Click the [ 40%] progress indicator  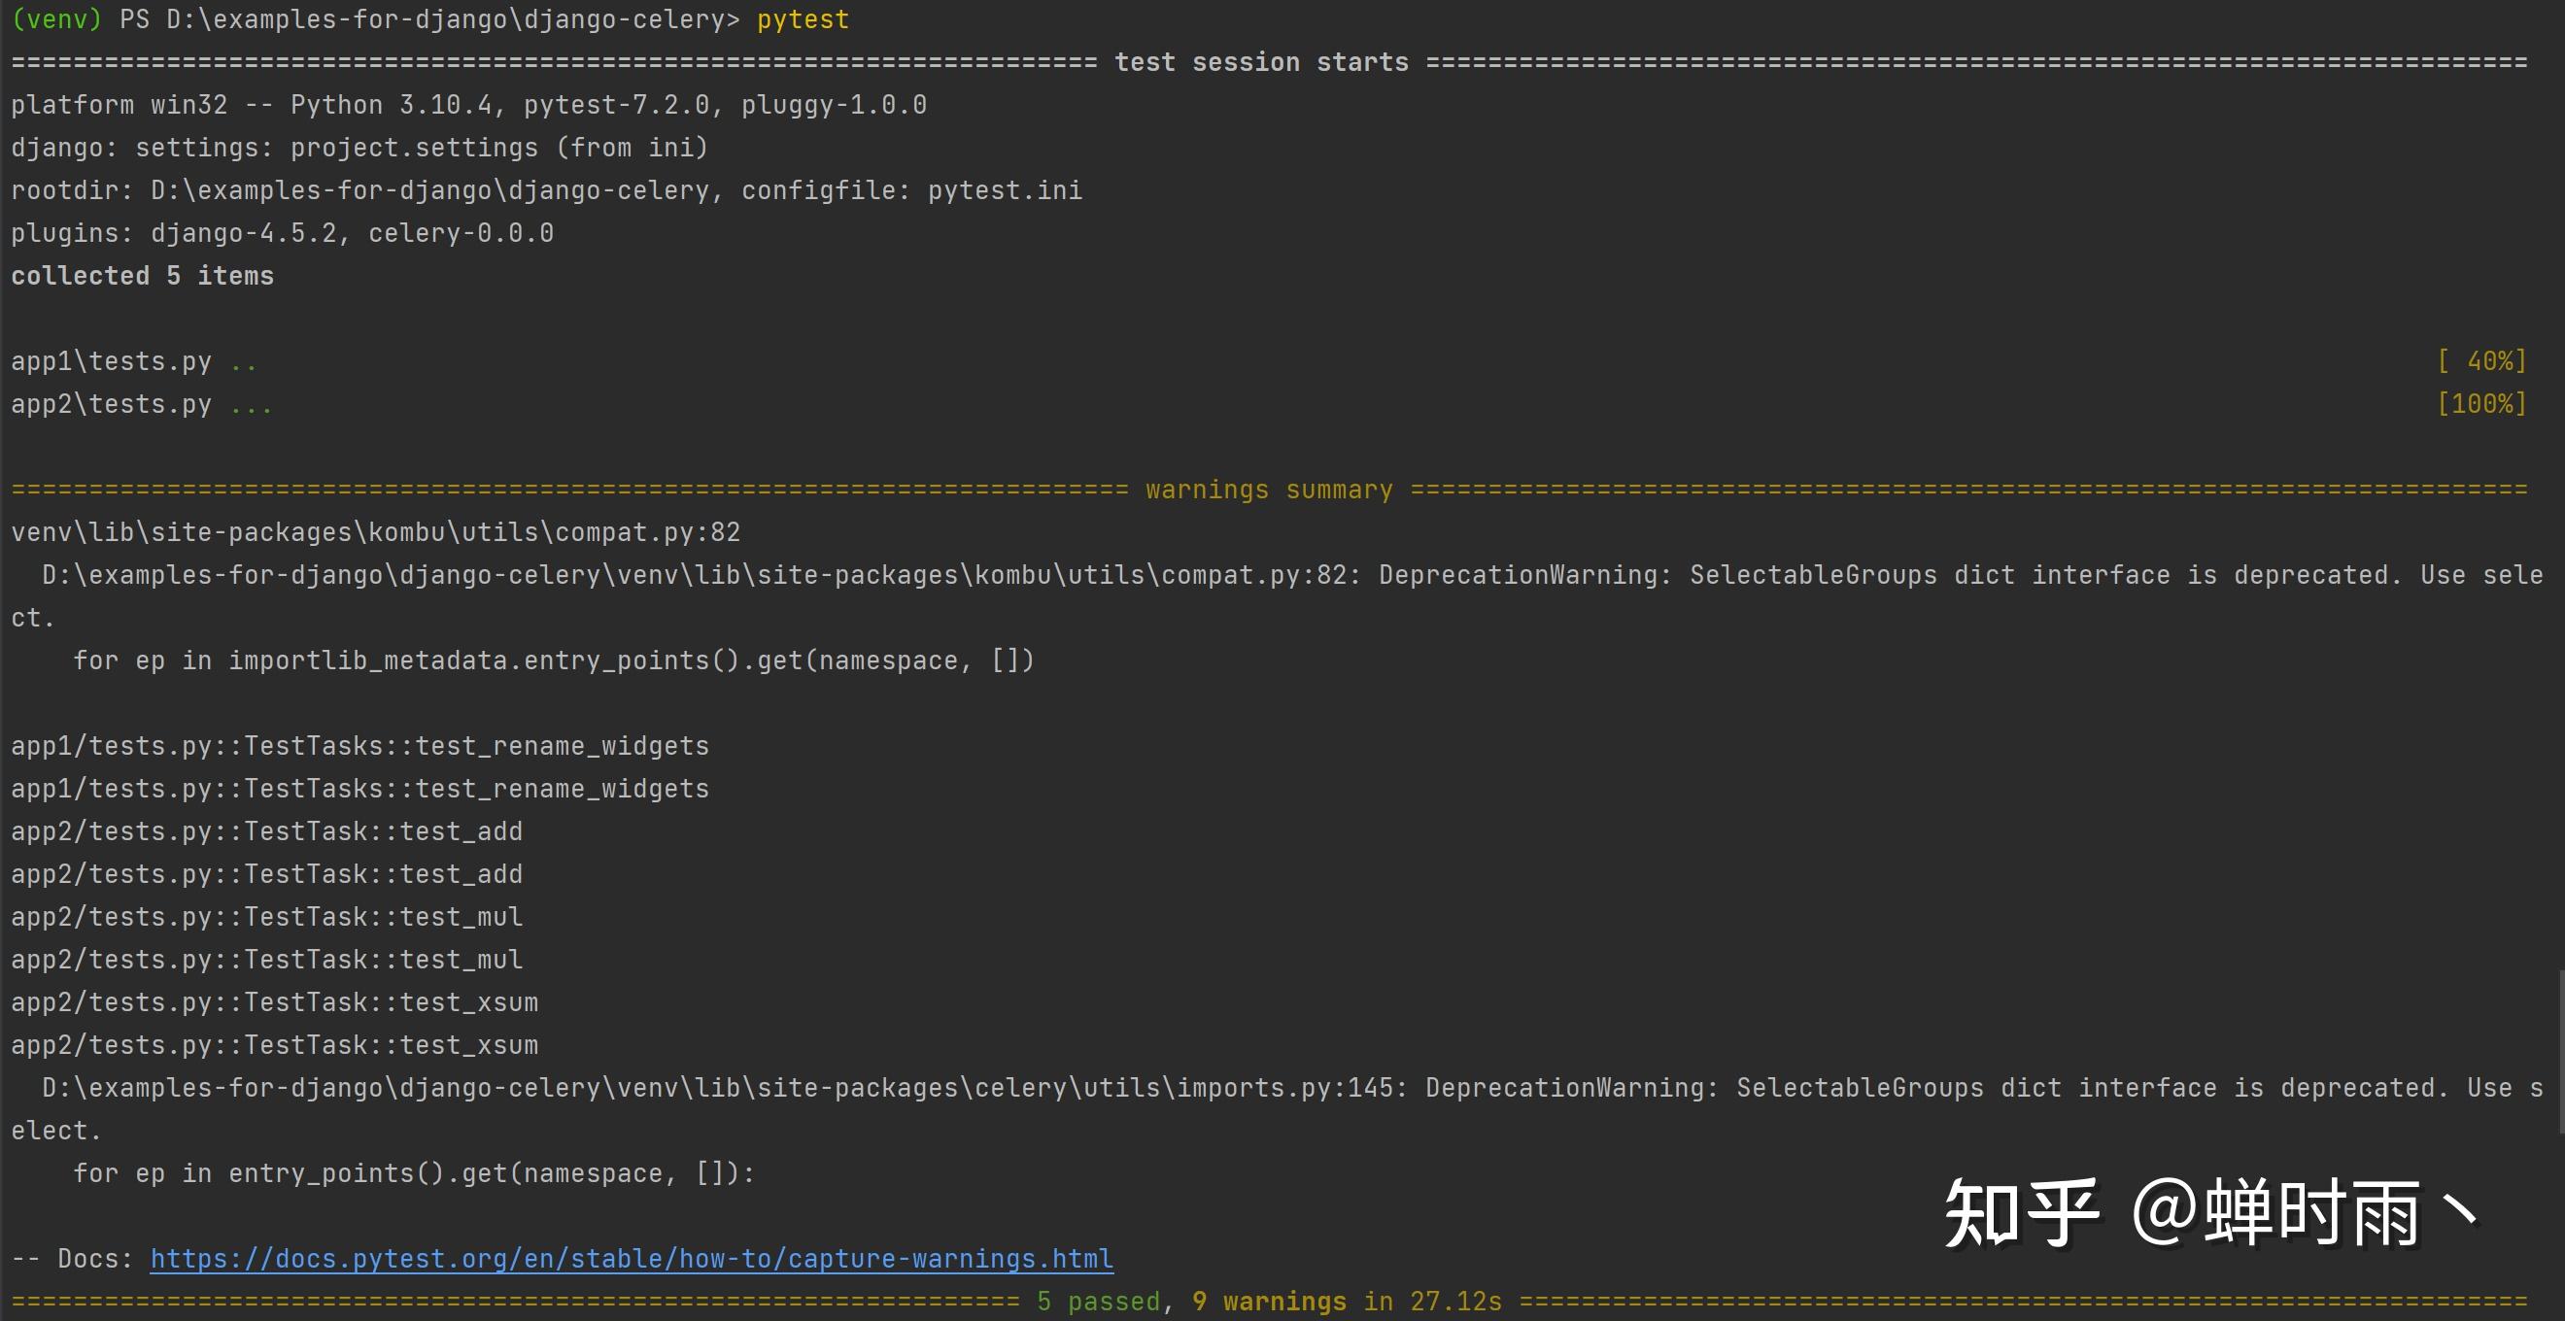2481,360
